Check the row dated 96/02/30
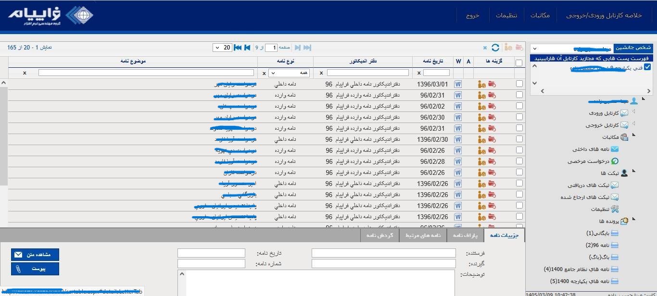 519,117
